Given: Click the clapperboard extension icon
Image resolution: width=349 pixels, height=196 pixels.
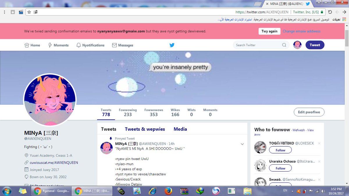Looking at the screenshot, I should tap(21, 12).
